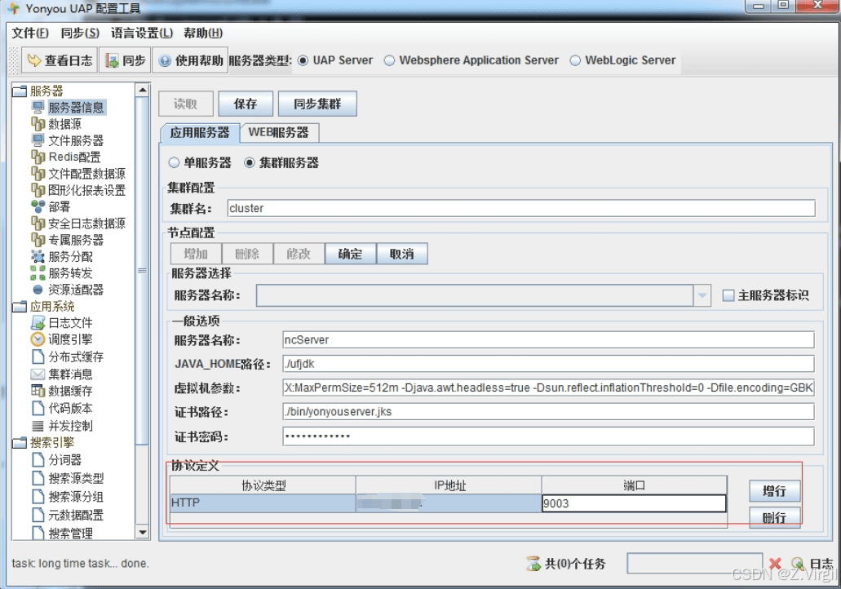Open the 服务器名称 dropdown arrow
This screenshot has height=589, width=841.
pos(702,295)
